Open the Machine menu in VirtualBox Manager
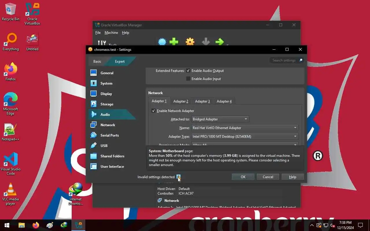Image resolution: width=370 pixels, height=231 pixels. [x=111, y=33]
